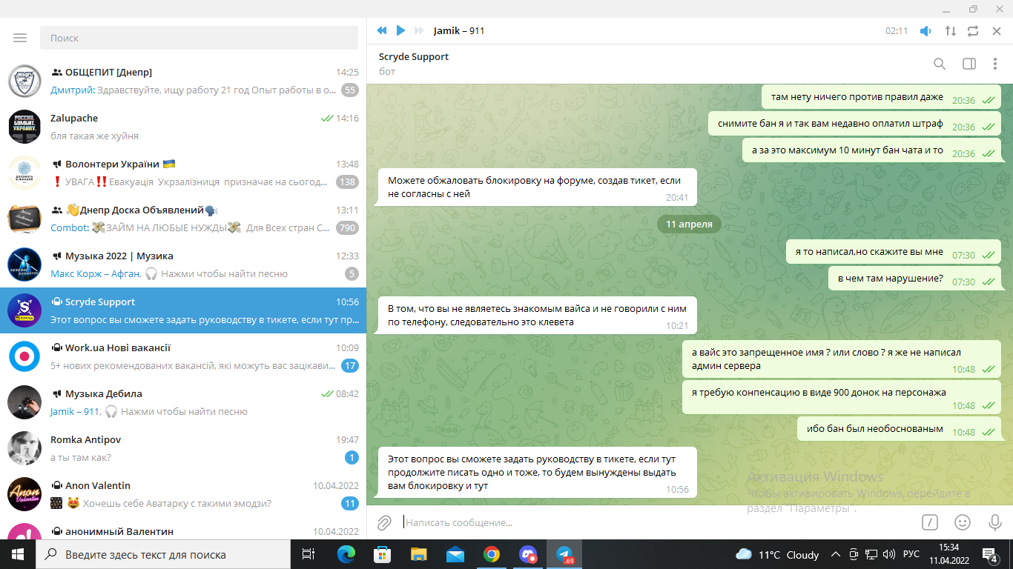The width and height of the screenshot is (1013, 569).
Task: Skip to previous track in audio player
Action: point(382,30)
